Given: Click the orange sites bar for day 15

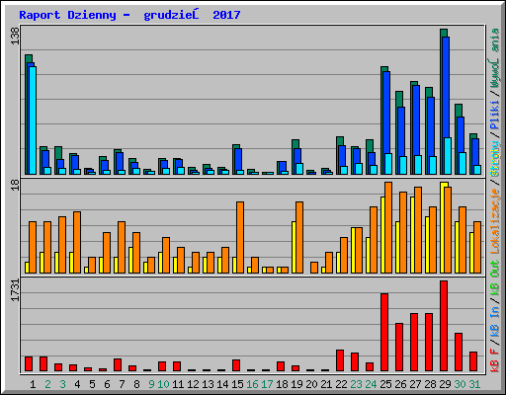Looking at the screenshot, I should tap(240, 237).
